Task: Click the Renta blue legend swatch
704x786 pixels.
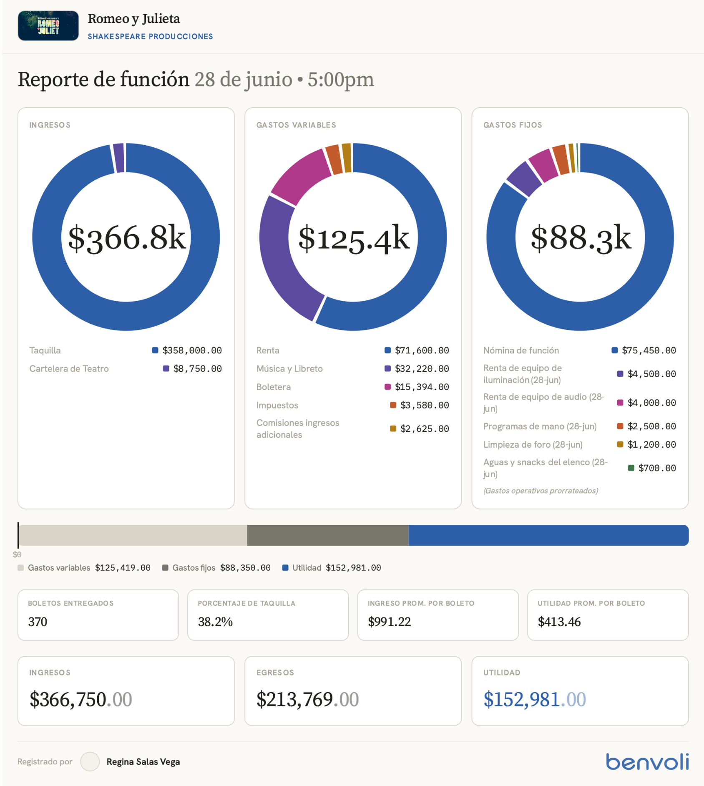Action: 387,350
